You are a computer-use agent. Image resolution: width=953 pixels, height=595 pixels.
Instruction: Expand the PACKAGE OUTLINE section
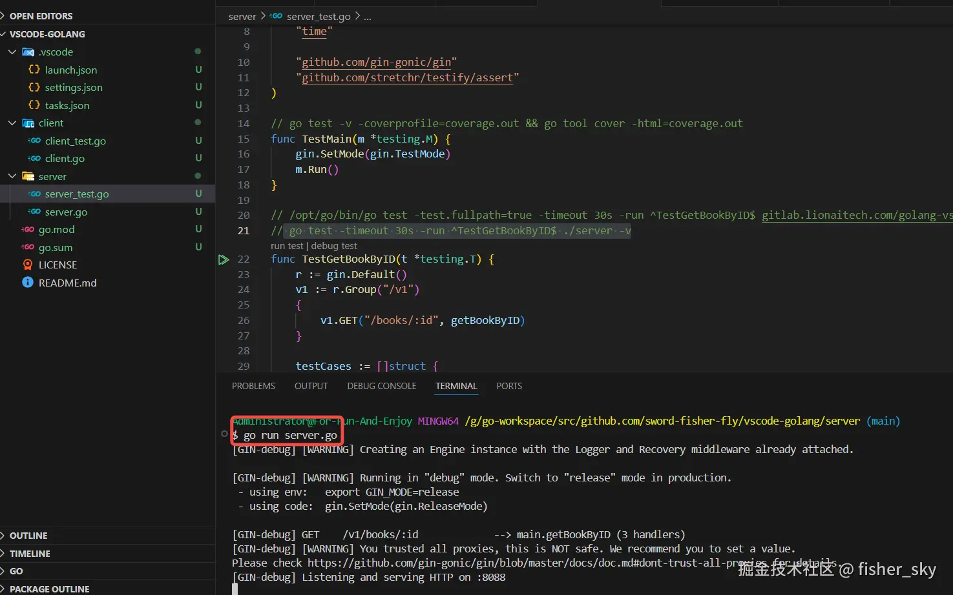[x=4, y=589]
